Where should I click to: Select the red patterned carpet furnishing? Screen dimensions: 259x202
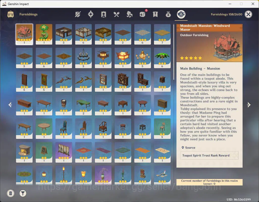tap(83, 152)
